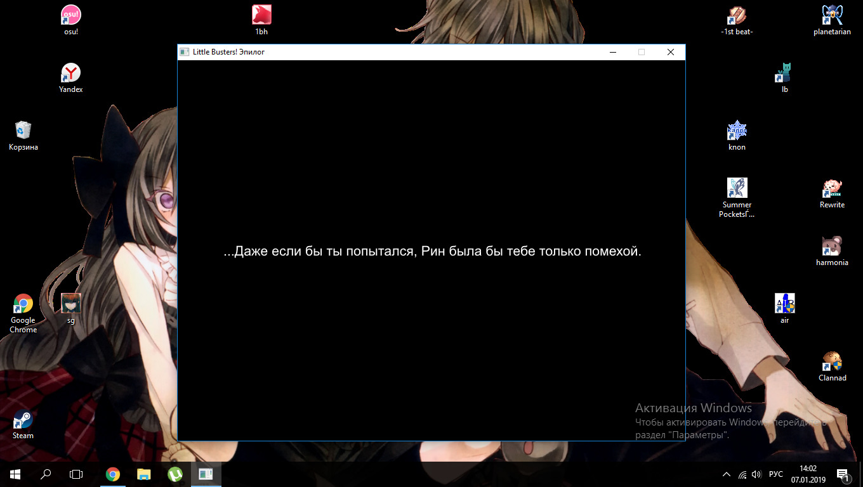Open the Summer Pockets shortcut

pos(737,188)
